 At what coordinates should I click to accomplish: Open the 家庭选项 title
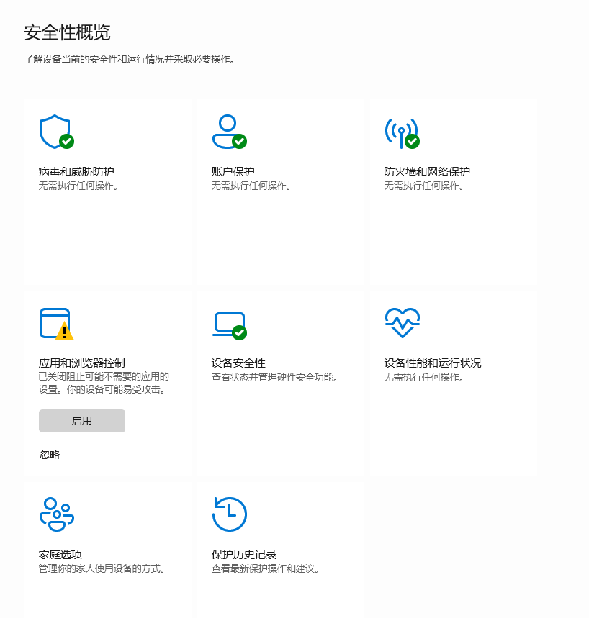coord(60,555)
